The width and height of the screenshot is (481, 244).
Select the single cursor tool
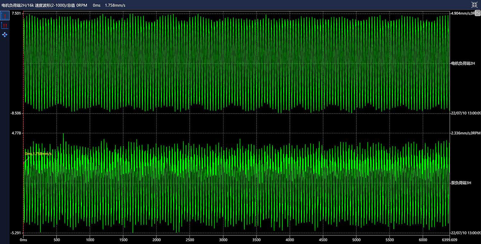point(5,15)
